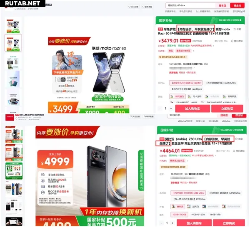Image resolution: width=250 pixels, height=227 pixels.
Task: Click the red nubia brand logo
Action: [x=10, y=117]
